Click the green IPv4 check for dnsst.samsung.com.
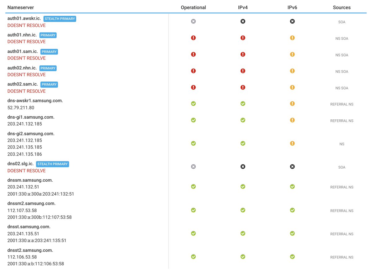 point(243,233)
